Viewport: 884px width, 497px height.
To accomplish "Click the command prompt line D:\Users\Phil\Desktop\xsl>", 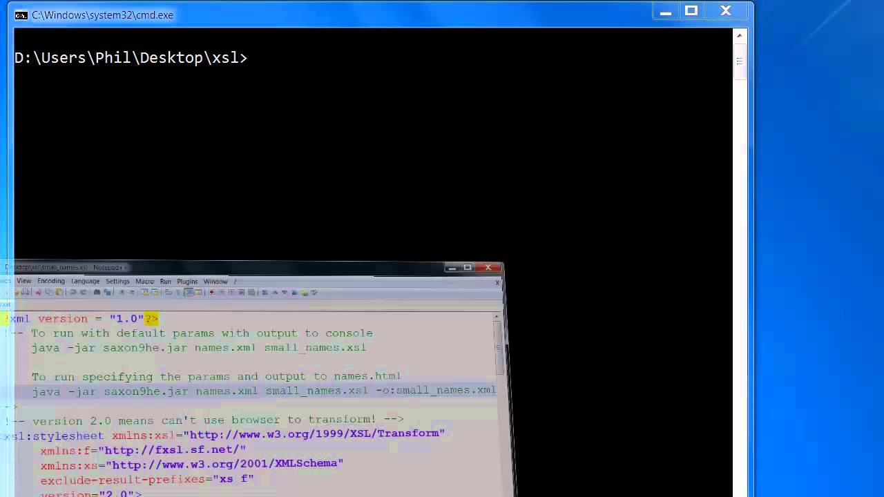I will tap(131, 58).
